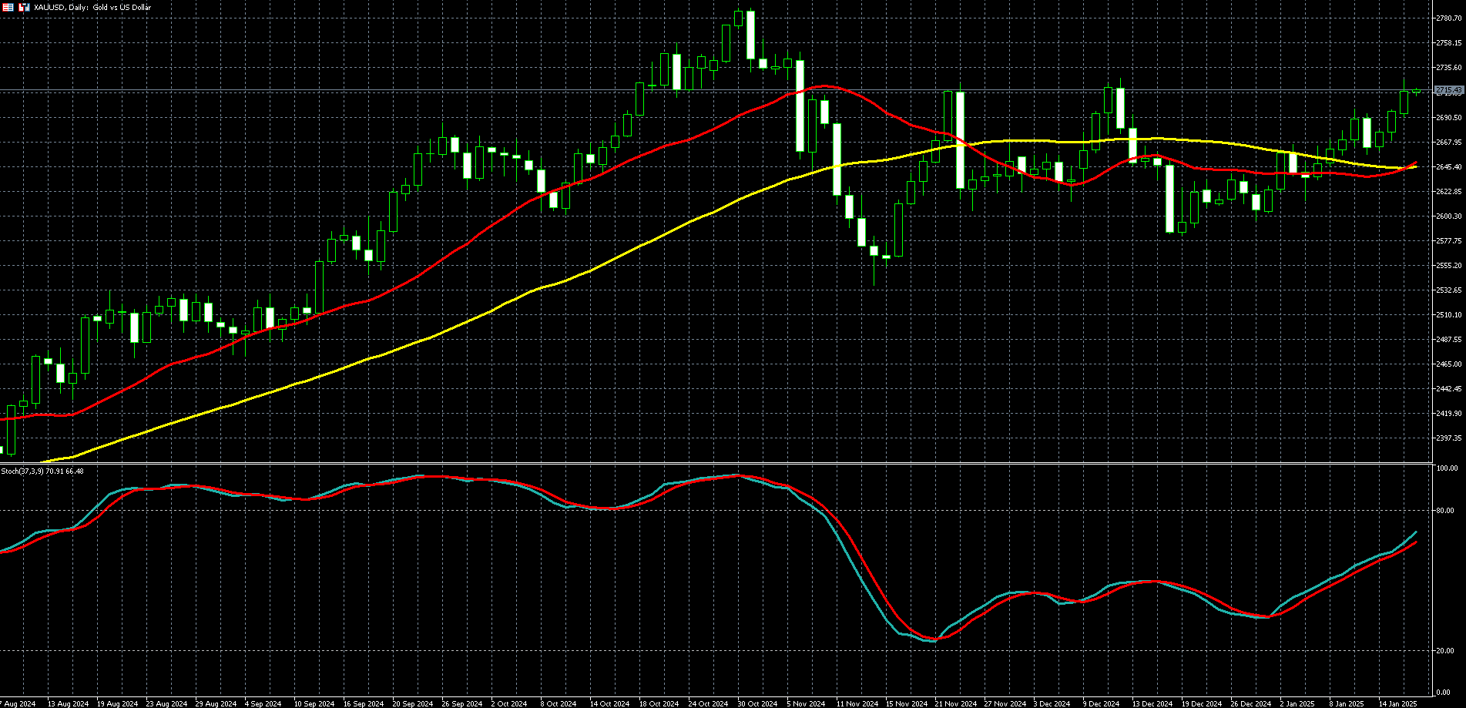Click the '8 Jan 2025' date on the time axis
1466x708 pixels.
click(1347, 703)
